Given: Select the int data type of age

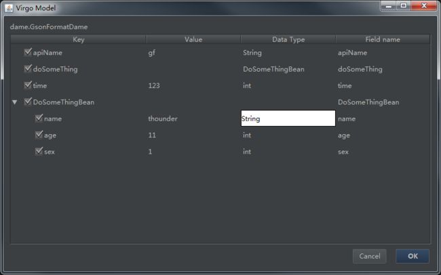Looking at the screenshot, I should click(x=288, y=135).
